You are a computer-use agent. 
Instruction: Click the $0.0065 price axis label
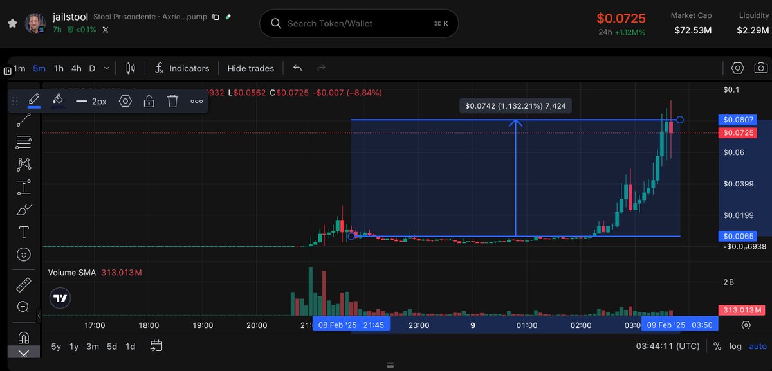738,236
